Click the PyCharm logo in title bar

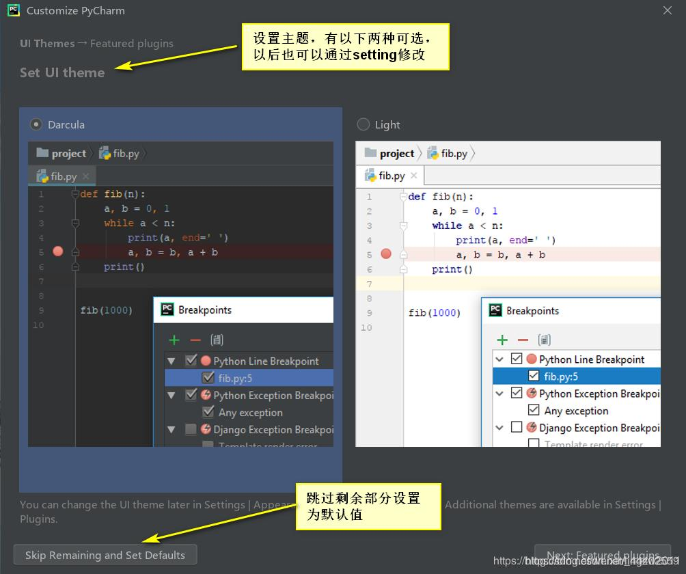(x=14, y=10)
